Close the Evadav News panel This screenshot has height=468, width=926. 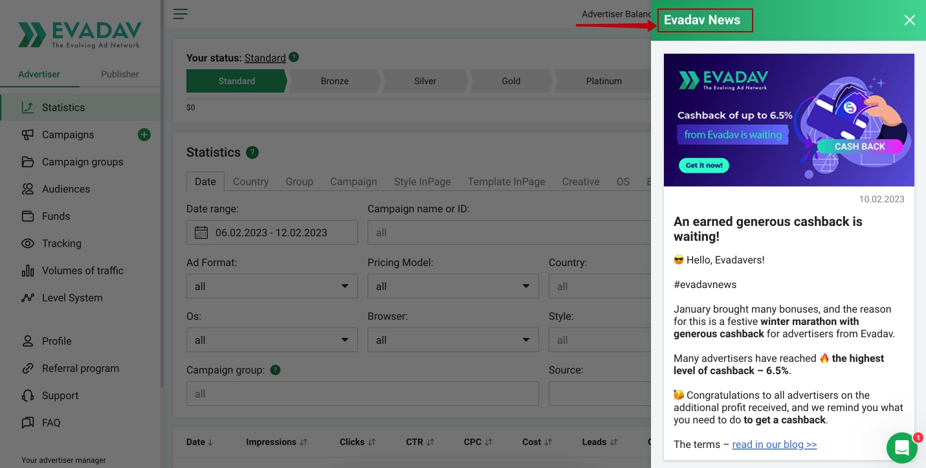910,20
